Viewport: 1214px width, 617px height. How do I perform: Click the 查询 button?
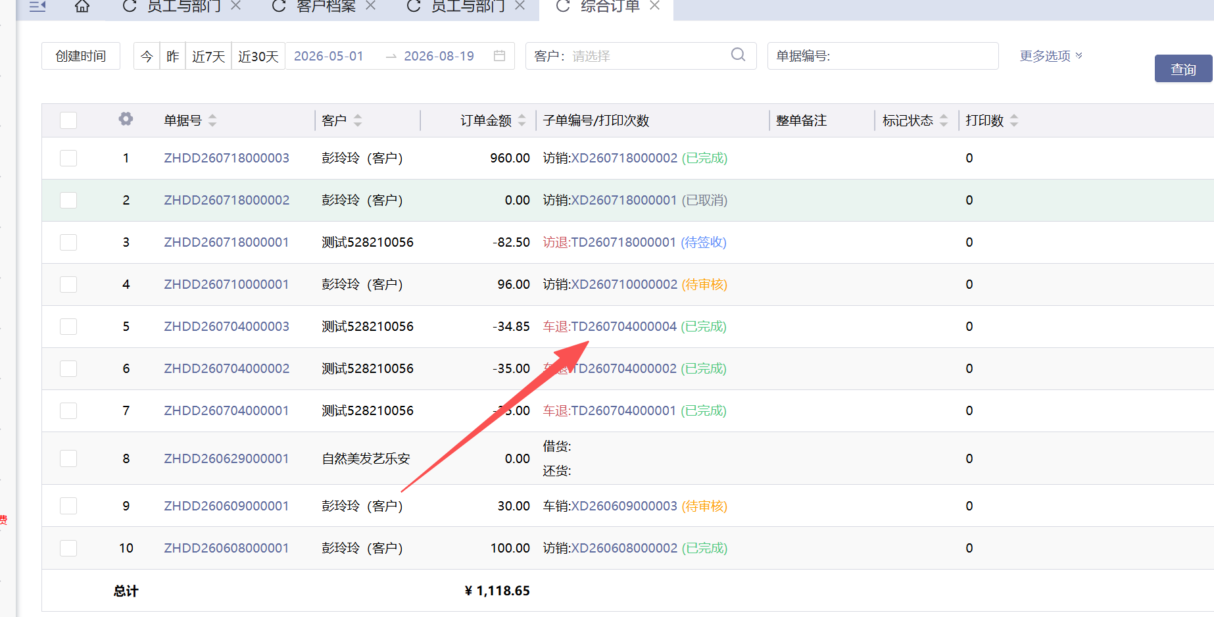(x=1184, y=68)
